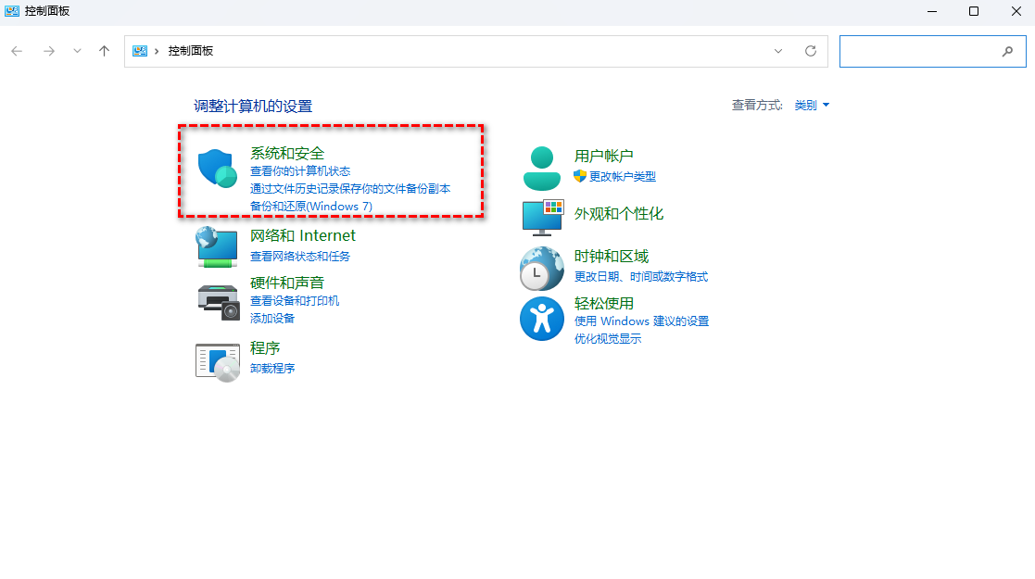Open 卸载程序 link
This screenshot has width=1035, height=579.
272,368
